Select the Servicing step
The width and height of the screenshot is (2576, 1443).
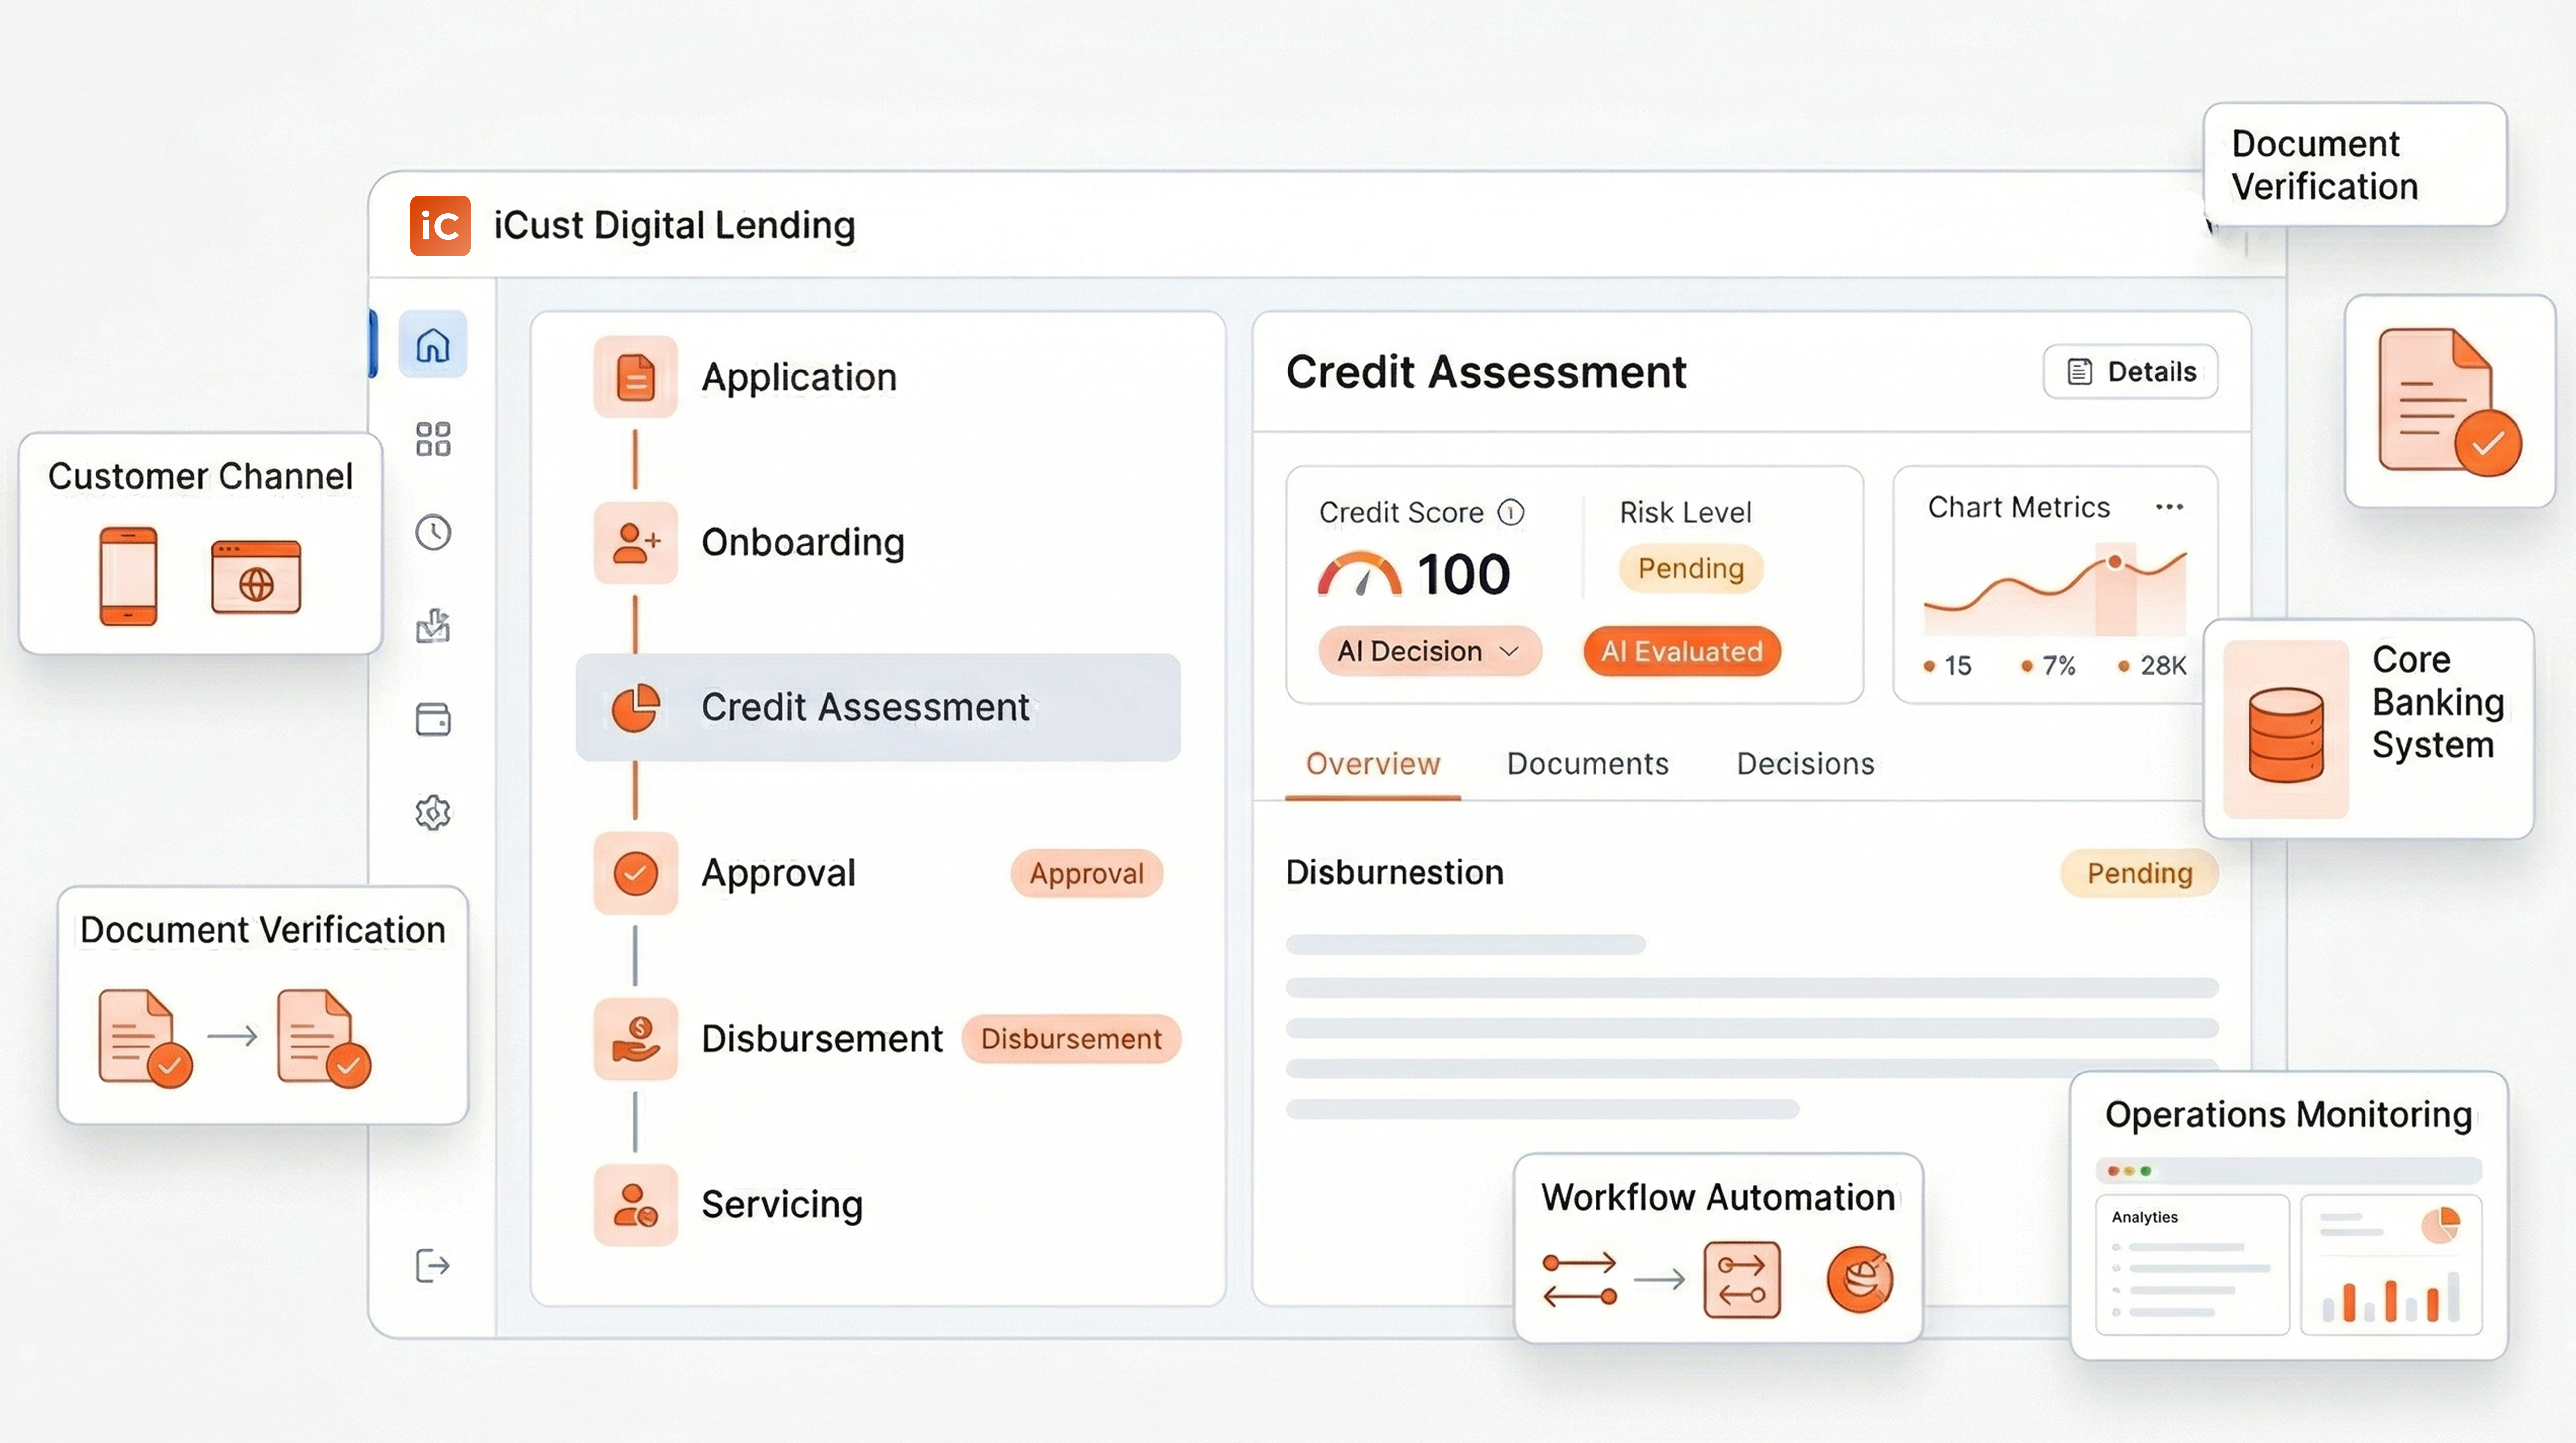pyautogui.click(x=782, y=1205)
